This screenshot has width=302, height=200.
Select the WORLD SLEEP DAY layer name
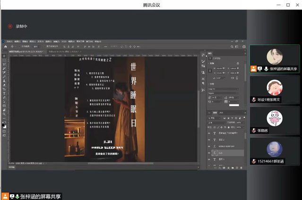coord(227,147)
